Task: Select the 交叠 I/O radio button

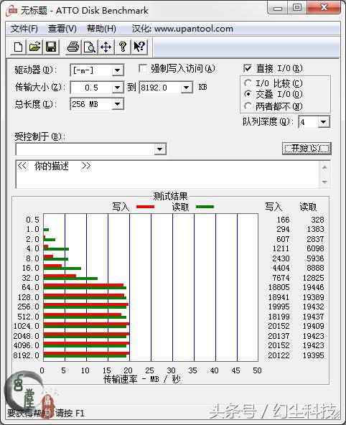Action: coord(248,94)
